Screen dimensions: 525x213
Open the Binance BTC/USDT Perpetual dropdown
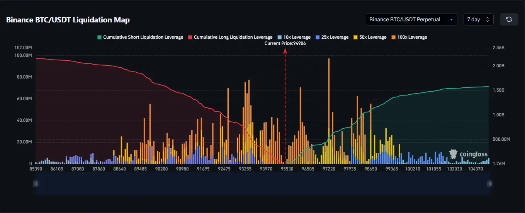pyautogui.click(x=411, y=19)
